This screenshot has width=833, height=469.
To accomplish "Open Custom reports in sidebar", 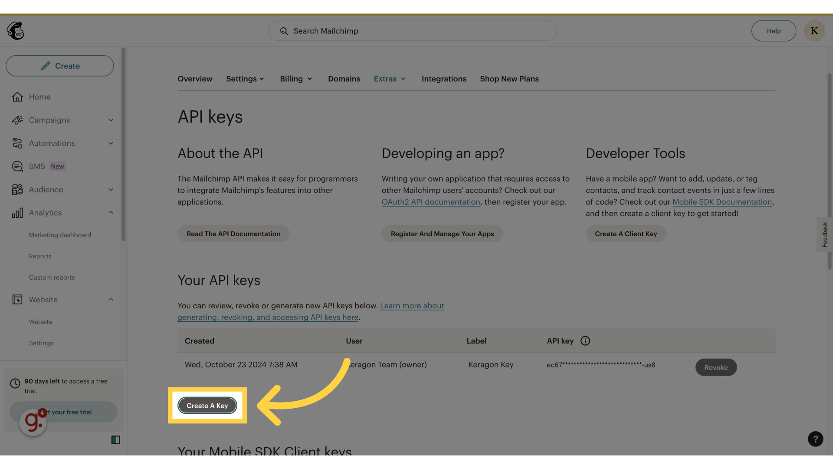I will (52, 277).
